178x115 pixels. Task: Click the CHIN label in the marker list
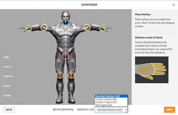coord(6,57)
